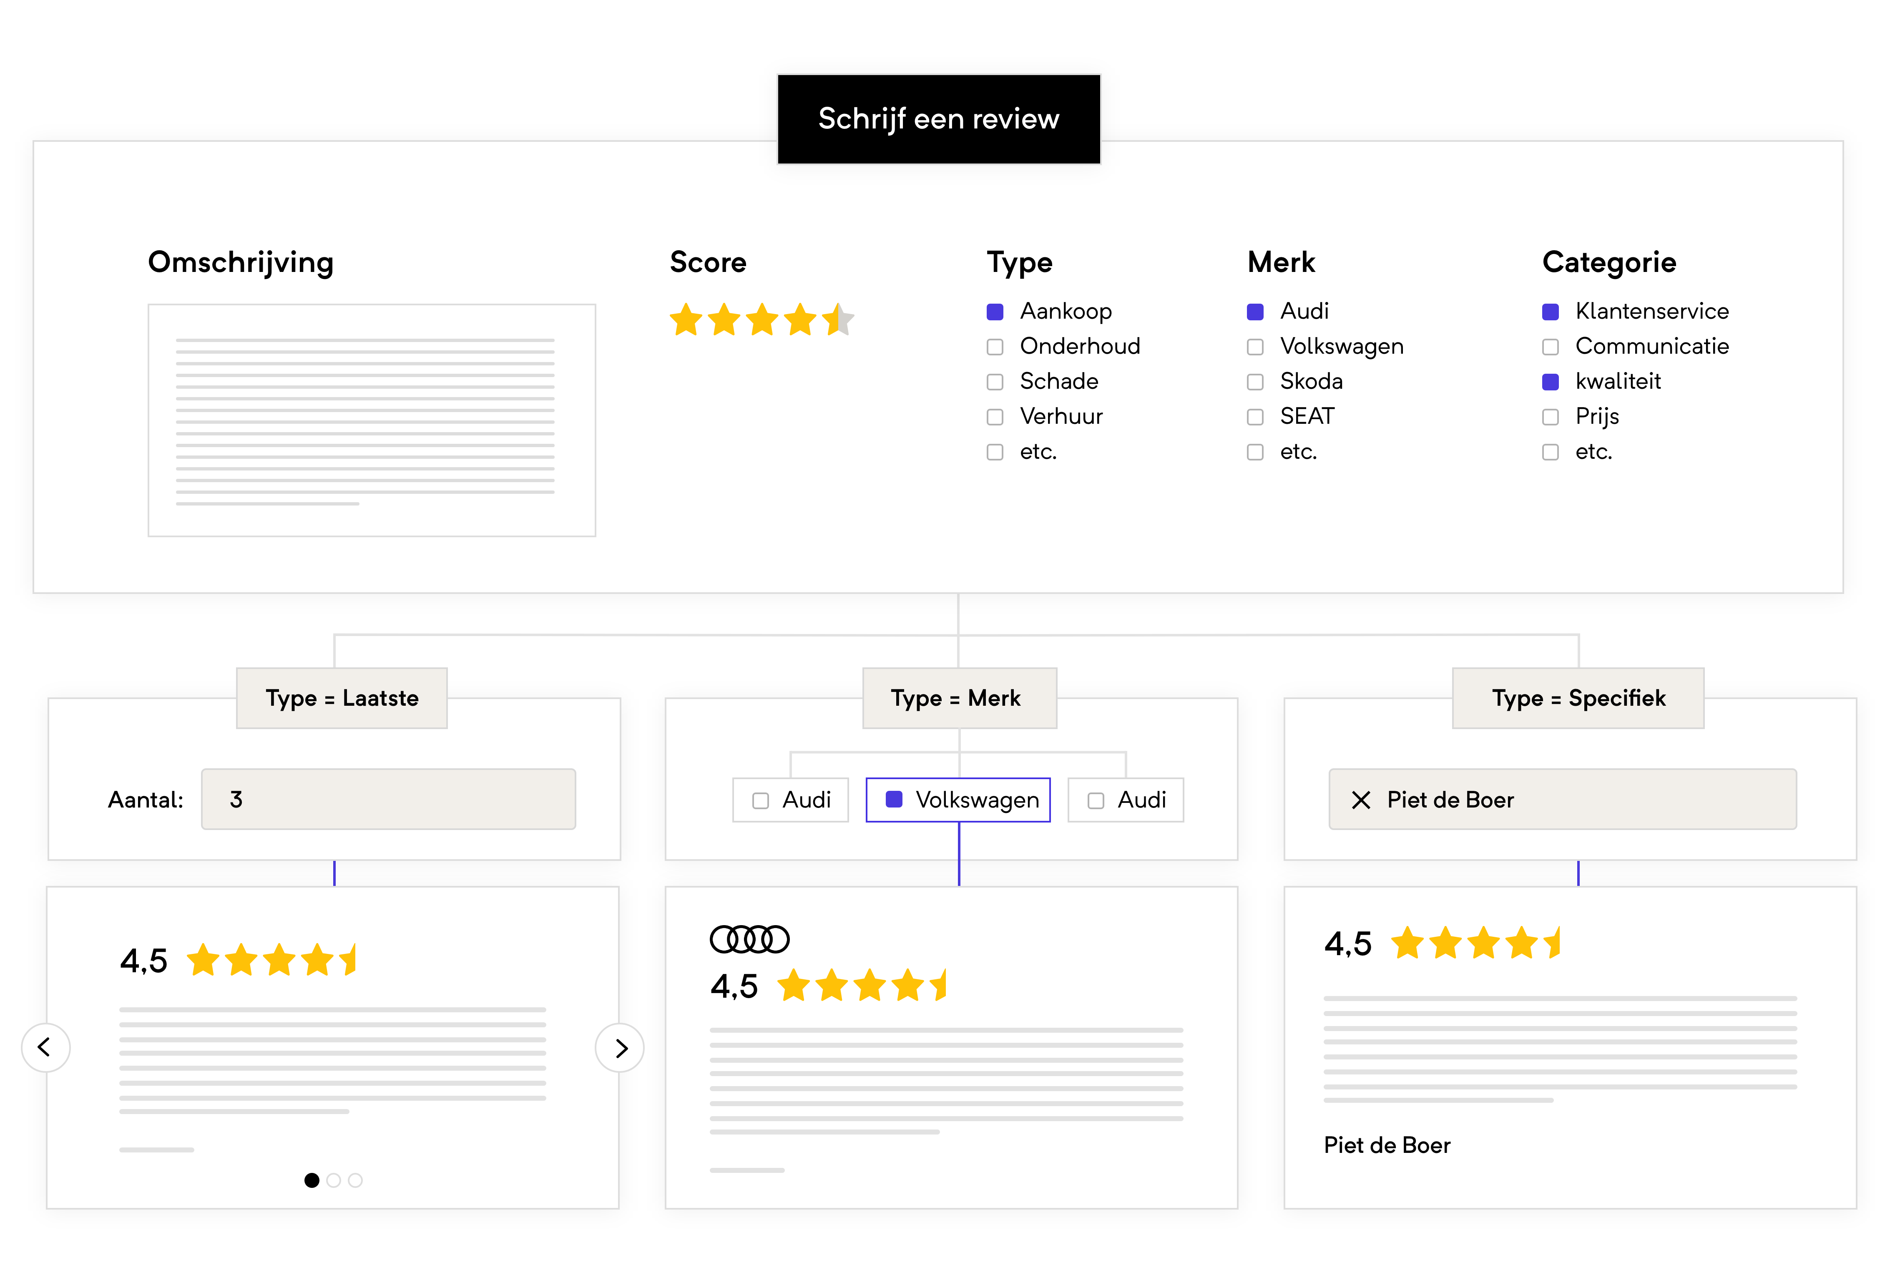The width and height of the screenshot is (1890, 1283).
Task: Click the Schrijf een review button
Action: (938, 120)
